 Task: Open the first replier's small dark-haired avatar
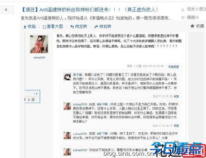(67, 77)
